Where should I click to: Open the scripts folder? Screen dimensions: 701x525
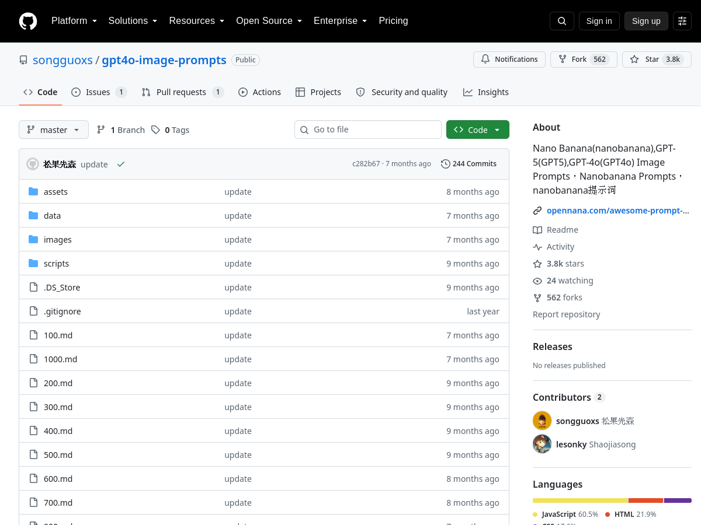click(56, 264)
